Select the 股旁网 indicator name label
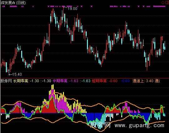 click(x=6, y=81)
